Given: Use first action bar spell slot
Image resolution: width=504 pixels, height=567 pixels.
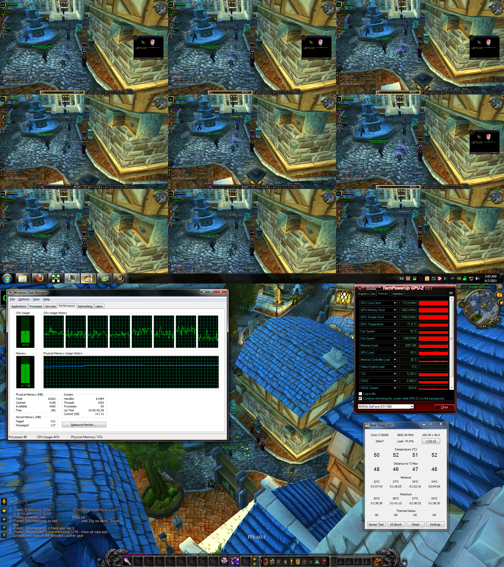Looking at the screenshot, I should (127, 561).
